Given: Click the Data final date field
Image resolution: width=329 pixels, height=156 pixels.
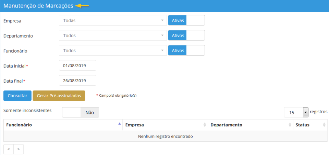Looking at the screenshot, I should [x=77, y=81].
